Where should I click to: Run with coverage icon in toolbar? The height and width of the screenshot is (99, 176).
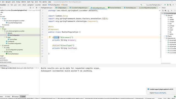[170, 5]
